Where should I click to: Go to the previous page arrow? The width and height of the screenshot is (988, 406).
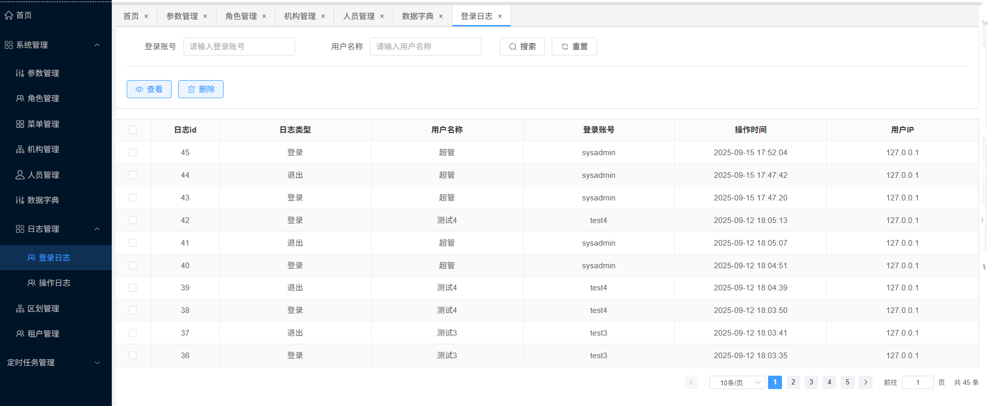pyautogui.click(x=691, y=382)
